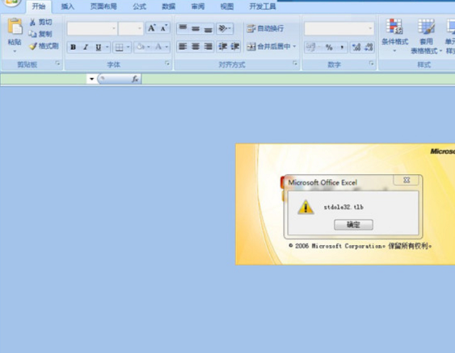Click the Paste clipboard icon
455x353 pixels.
pos(14,26)
